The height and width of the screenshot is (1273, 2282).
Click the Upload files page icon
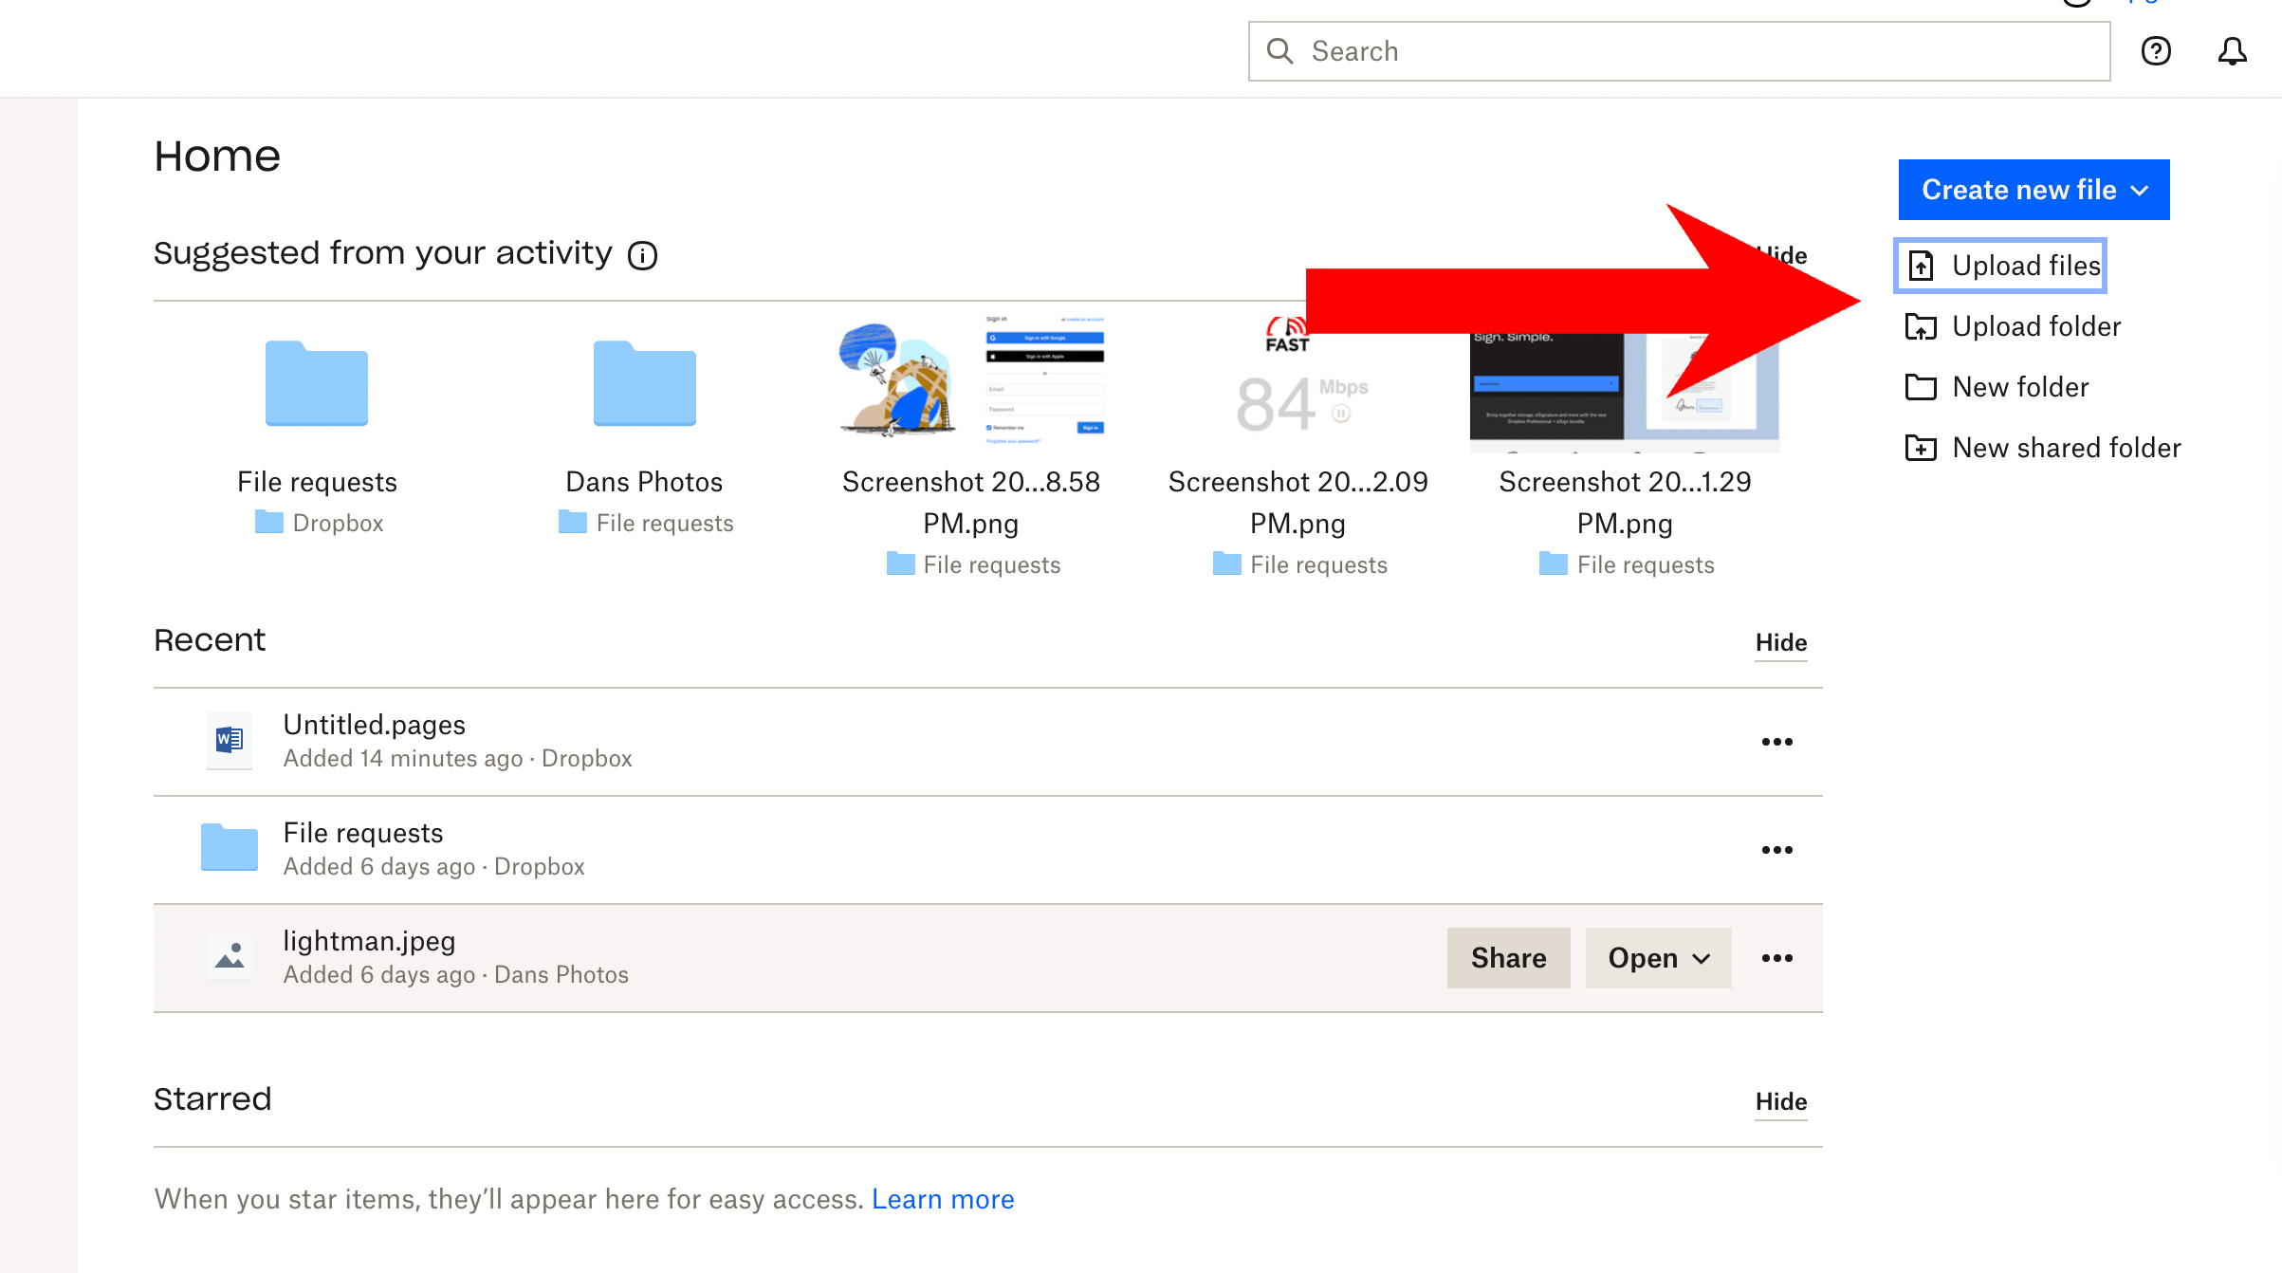pos(1921,266)
